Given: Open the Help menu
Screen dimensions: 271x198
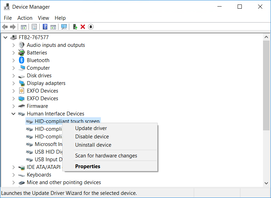Looking at the screenshot, I should pos(60,18).
